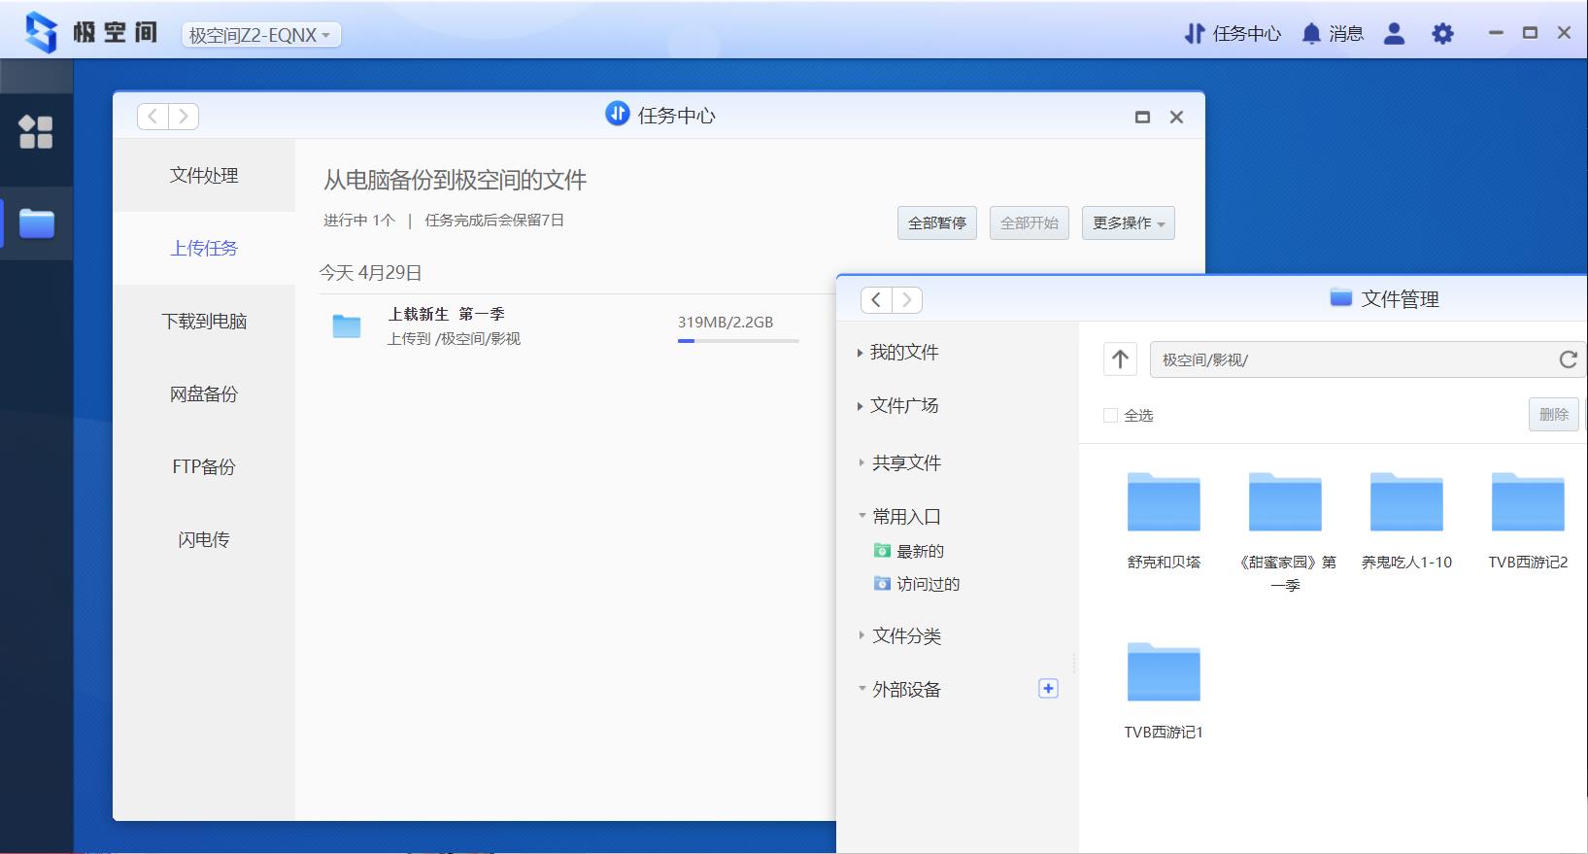Go back in the 任务中心 window
This screenshot has width=1588, height=854.
pyautogui.click(x=152, y=117)
